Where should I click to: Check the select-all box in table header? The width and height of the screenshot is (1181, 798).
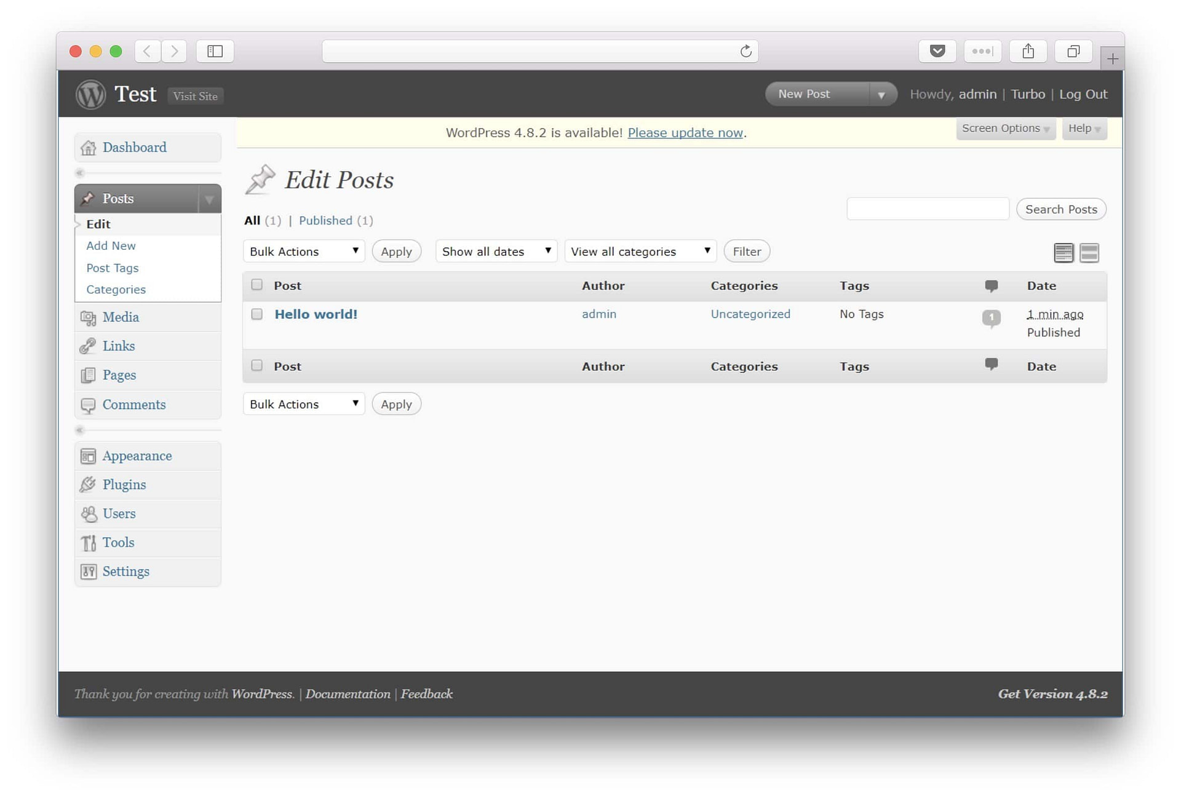(256, 284)
